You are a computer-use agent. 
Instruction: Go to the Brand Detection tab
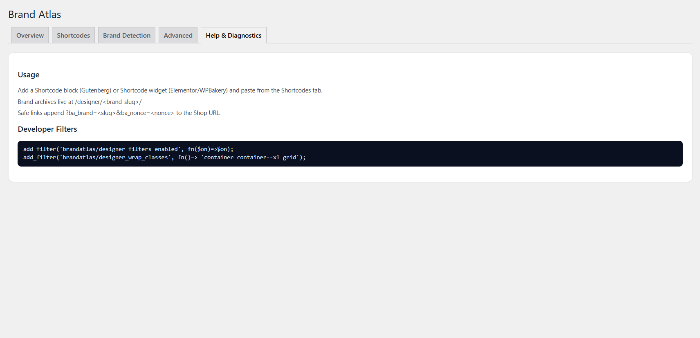(x=127, y=35)
